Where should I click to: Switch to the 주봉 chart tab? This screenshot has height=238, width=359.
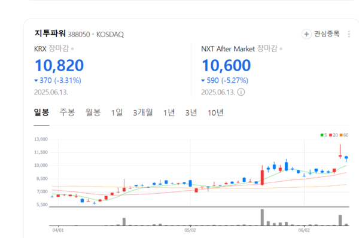tap(67, 112)
